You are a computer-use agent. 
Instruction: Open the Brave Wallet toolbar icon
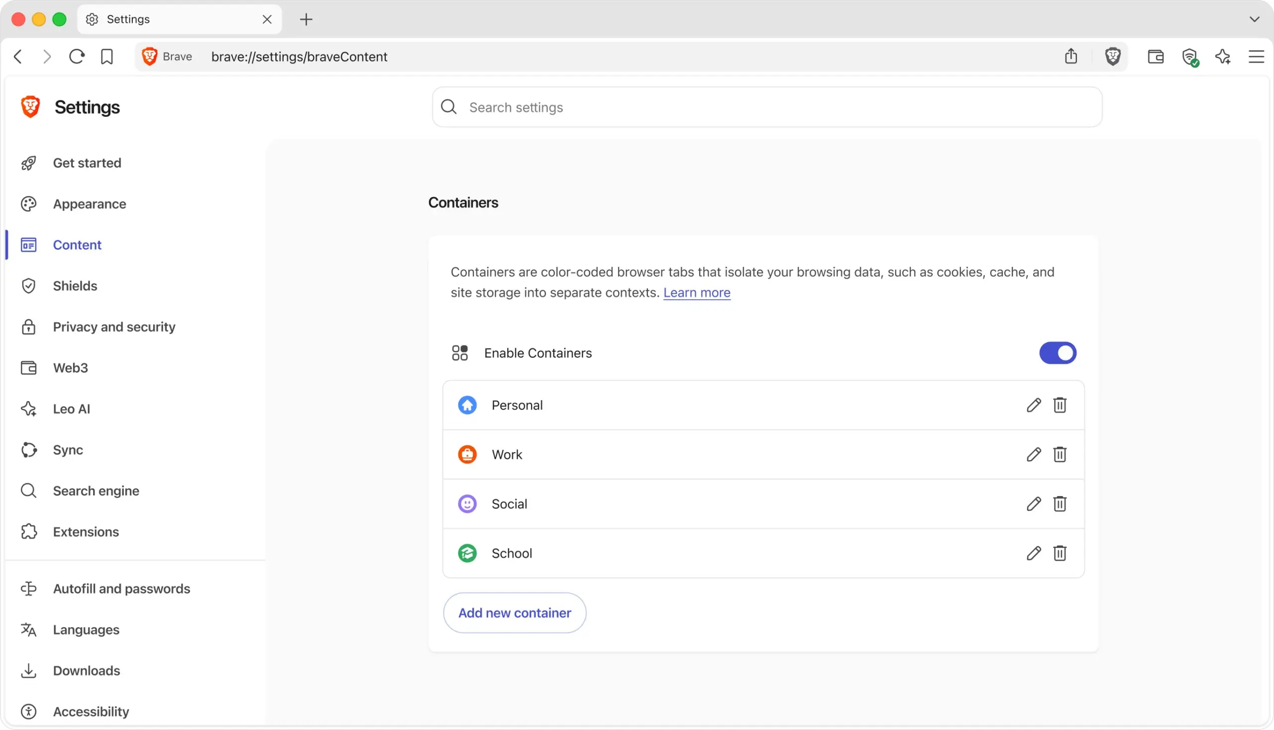coord(1155,57)
